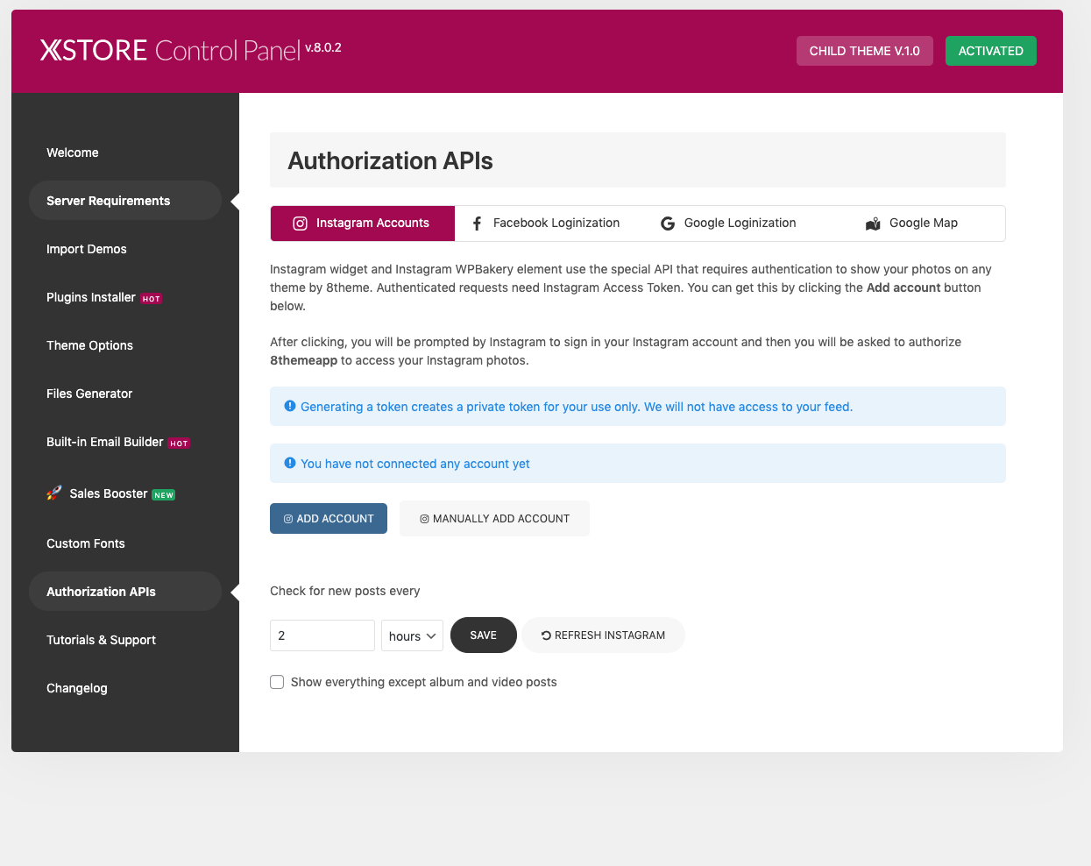Open the Sales Booster section
Viewport: 1091px width, 866px height.
109,493
